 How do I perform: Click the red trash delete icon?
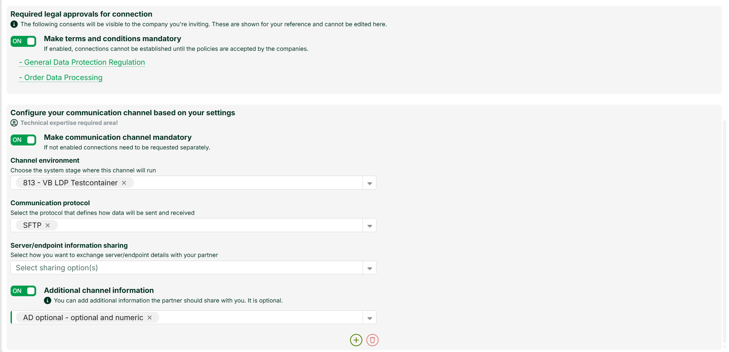pyautogui.click(x=372, y=340)
